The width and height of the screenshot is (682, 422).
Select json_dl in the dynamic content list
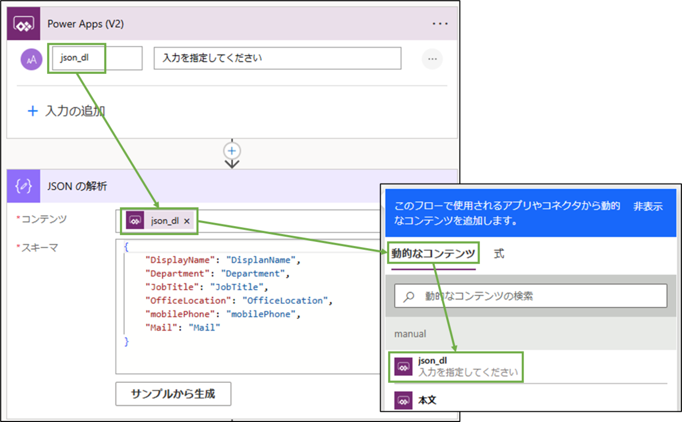[x=531, y=367]
